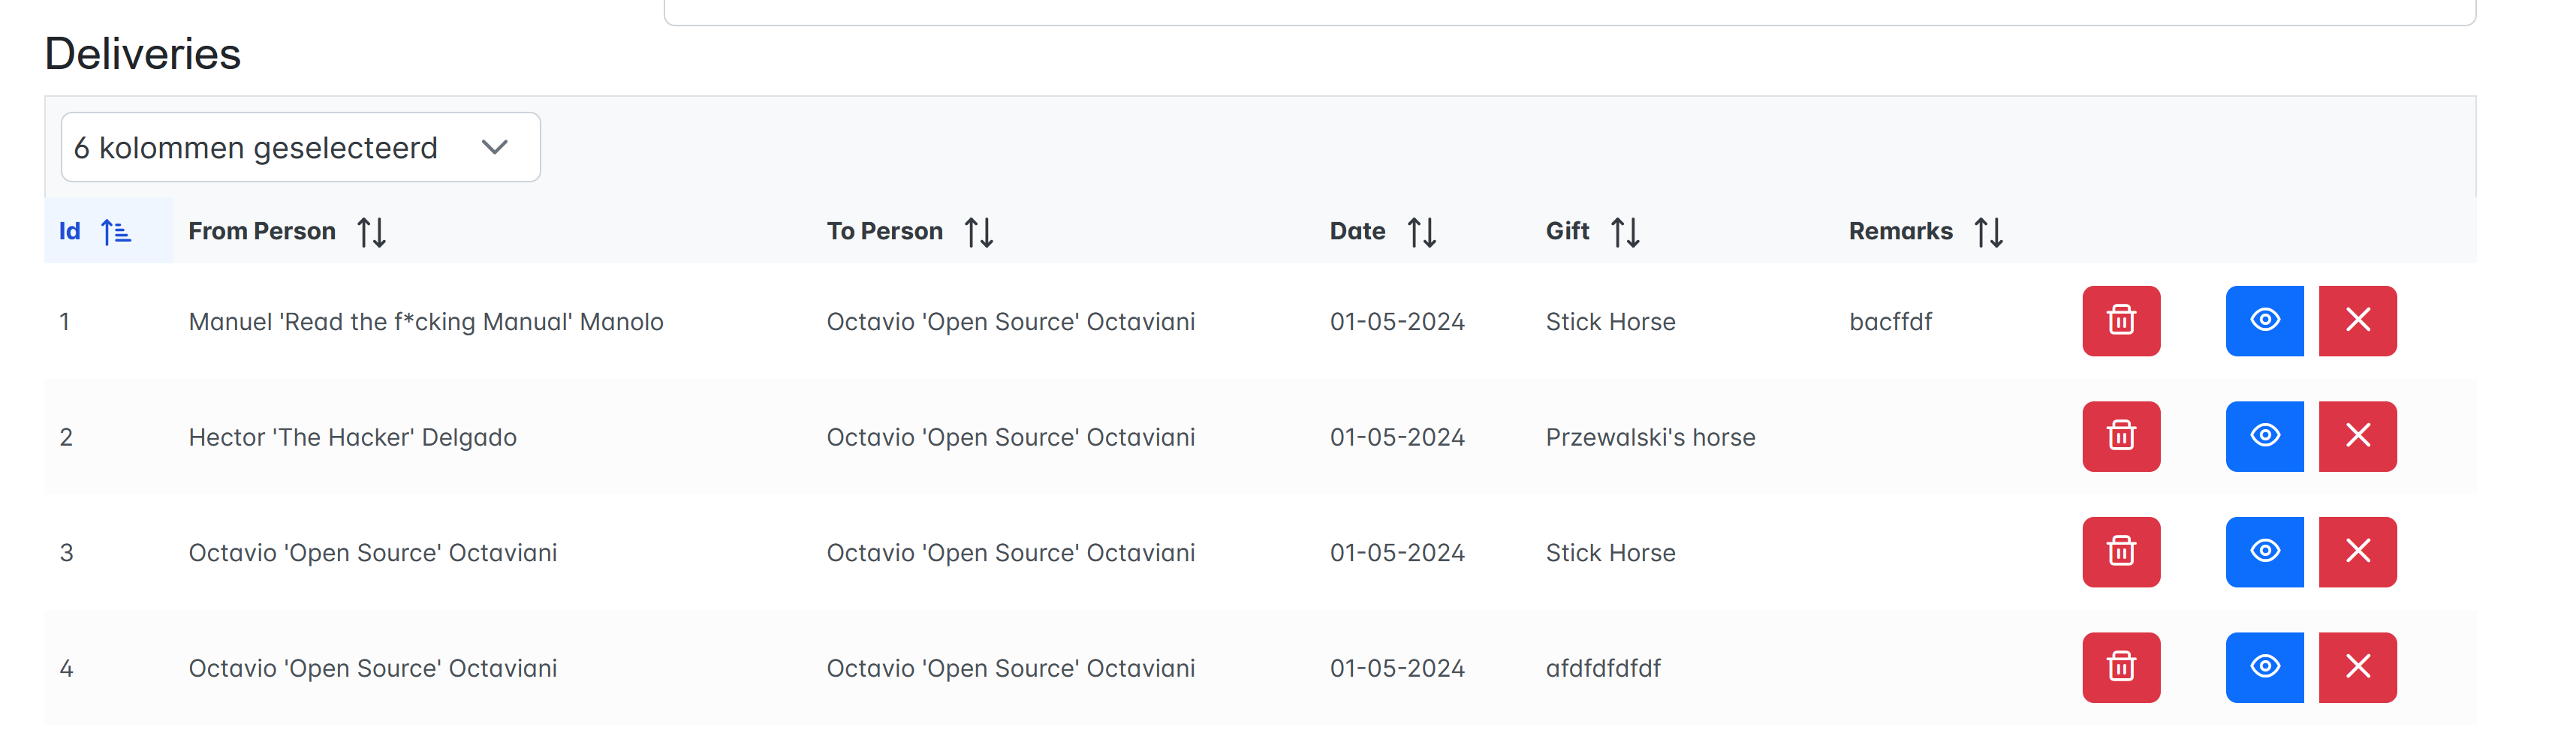
Task: Delete delivery row 3 with the trash icon
Action: pos(2121,551)
